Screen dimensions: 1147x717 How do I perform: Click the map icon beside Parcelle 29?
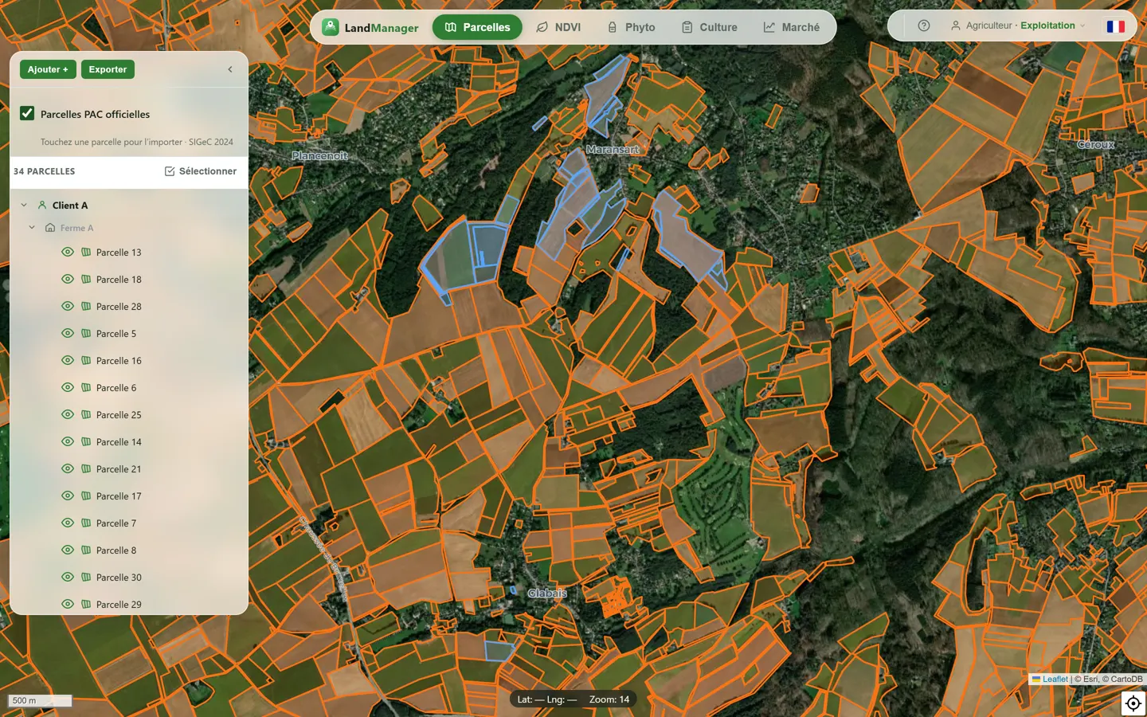click(x=86, y=604)
